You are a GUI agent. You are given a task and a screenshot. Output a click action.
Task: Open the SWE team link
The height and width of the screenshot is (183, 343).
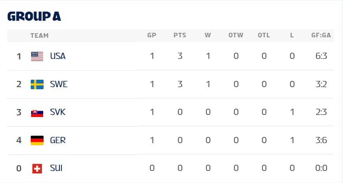coord(59,84)
